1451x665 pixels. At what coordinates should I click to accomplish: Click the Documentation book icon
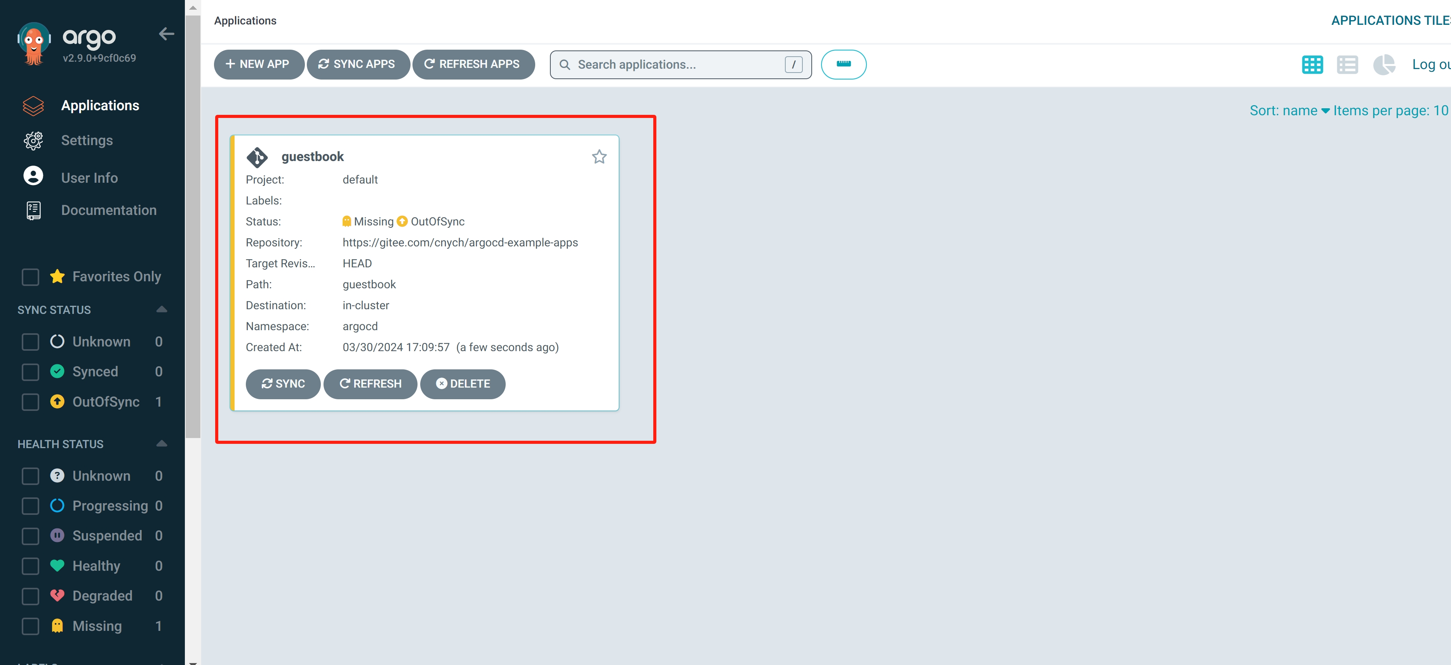[x=33, y=210]
